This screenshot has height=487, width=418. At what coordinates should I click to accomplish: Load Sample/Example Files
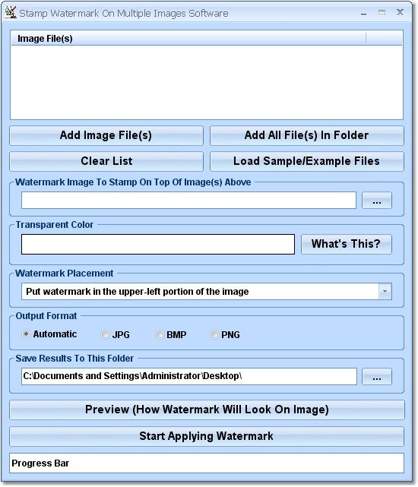pyautogui.click(x=307, y=161)
